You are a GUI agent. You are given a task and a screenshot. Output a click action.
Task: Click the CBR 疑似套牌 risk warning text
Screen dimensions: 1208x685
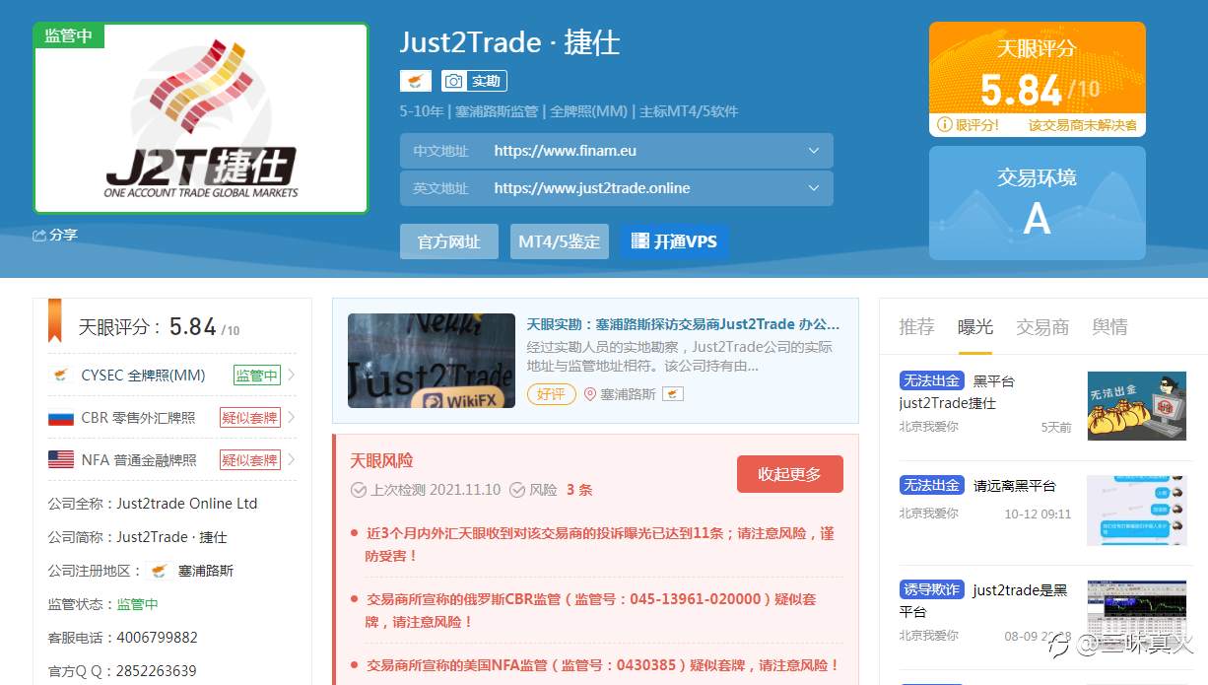click(x=591, y=610)
